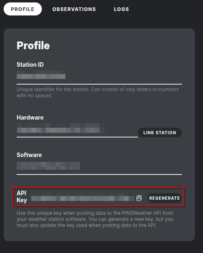
Task: Click the underline beneath the Hardware field
Action: point(77,137)
